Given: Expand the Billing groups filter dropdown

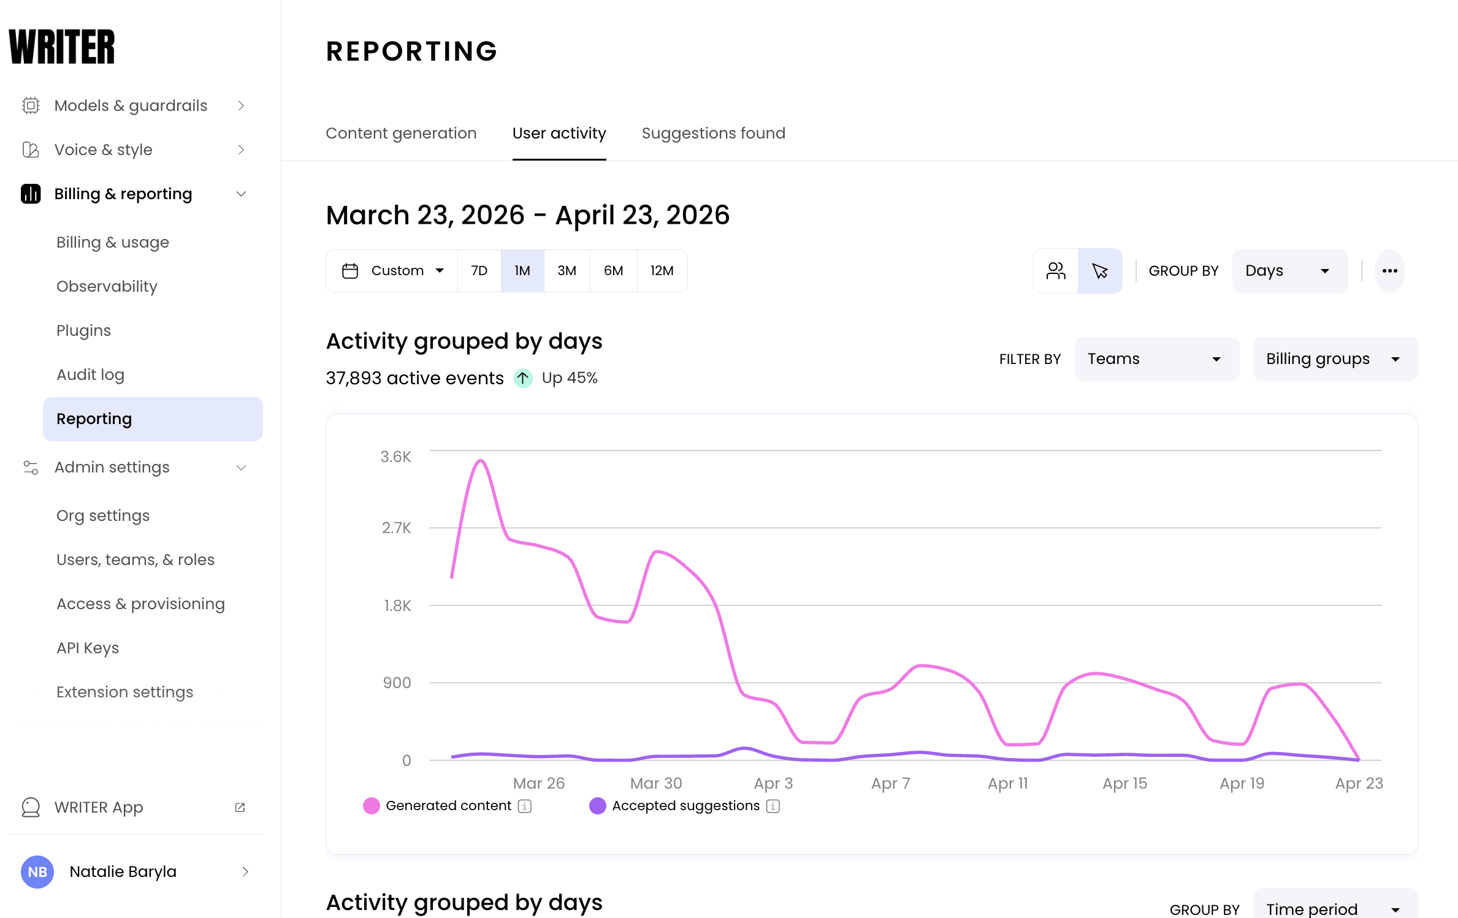Looking at the screenshot, I should [1335, 359].
